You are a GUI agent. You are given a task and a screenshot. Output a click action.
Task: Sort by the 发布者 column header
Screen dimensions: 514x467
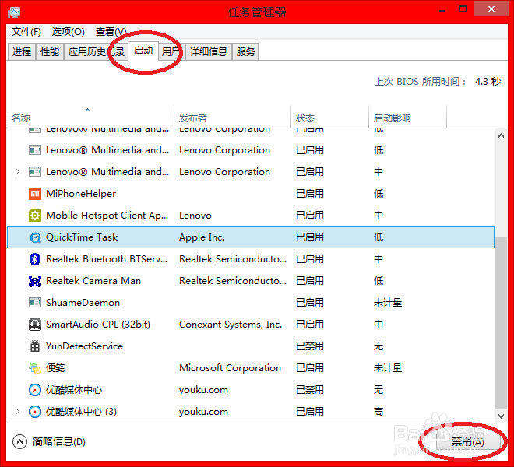pyautogui.click(x=232, y=118)
